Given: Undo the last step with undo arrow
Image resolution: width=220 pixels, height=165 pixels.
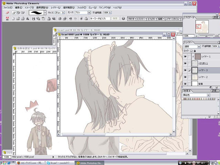Looking at the screenshot, I should click(x=71, y=19).
